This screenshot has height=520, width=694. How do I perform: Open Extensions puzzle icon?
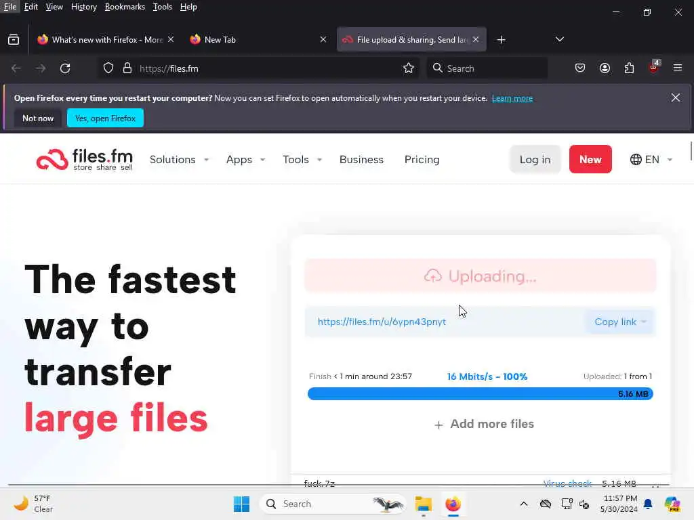pyautogui.click(x=629, y=68)
